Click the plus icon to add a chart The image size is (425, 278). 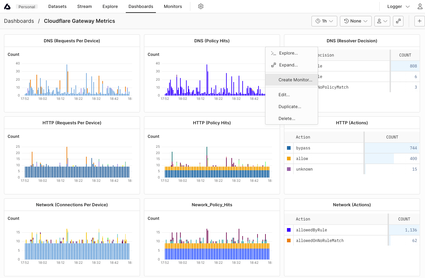[419, 21]
